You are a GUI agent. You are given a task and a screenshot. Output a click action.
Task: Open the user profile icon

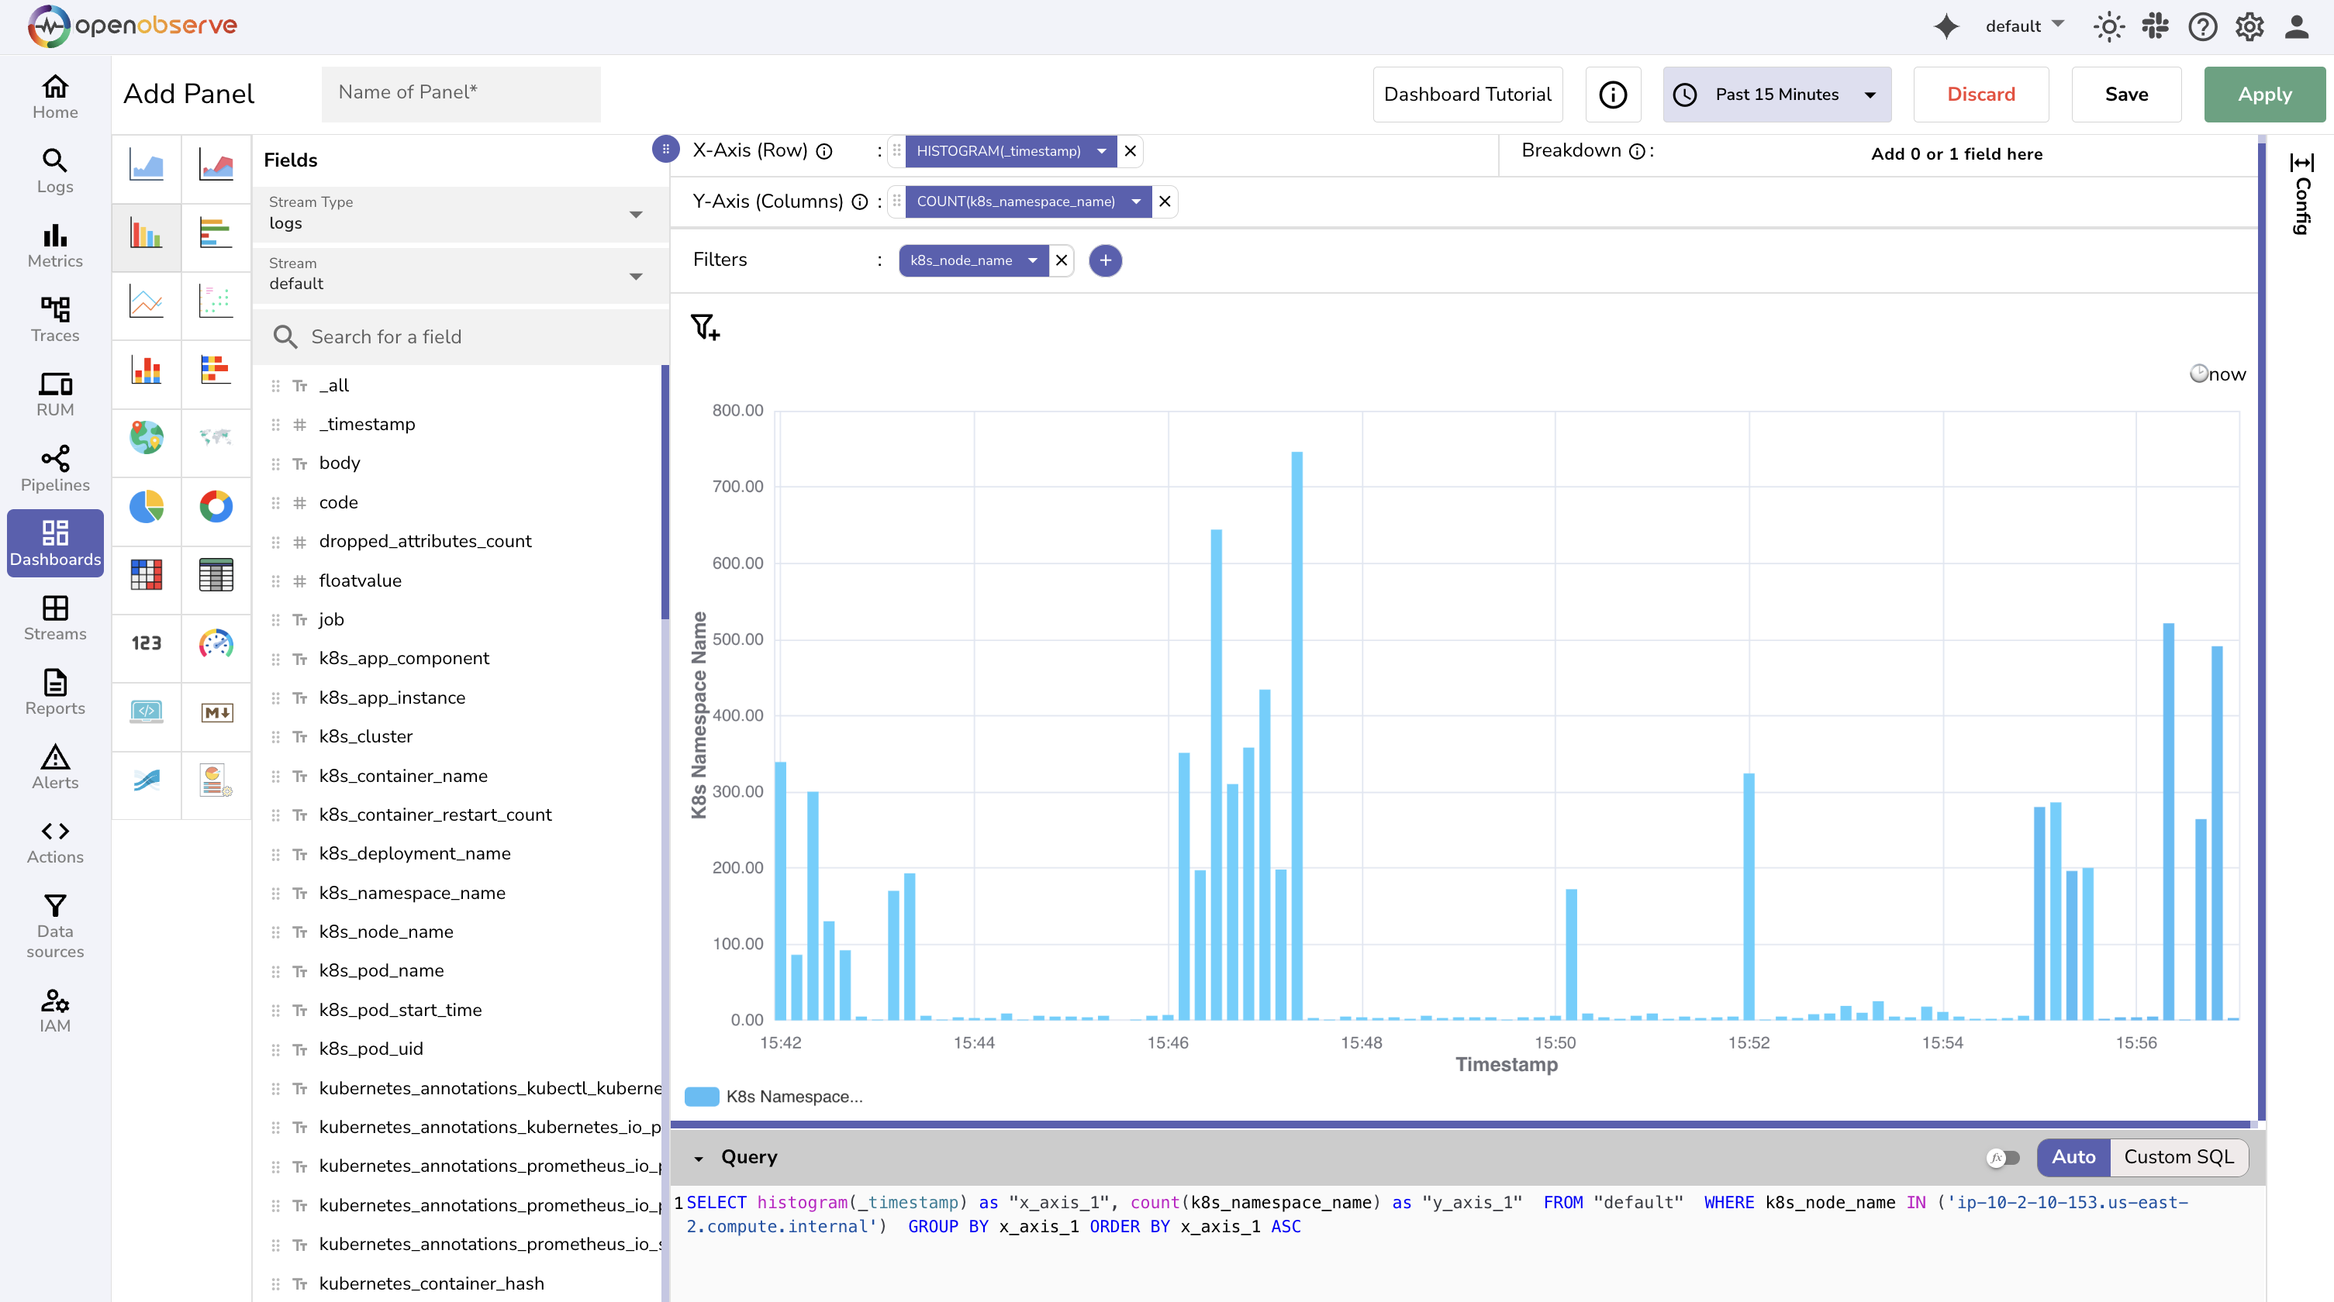pos(2297,26)
